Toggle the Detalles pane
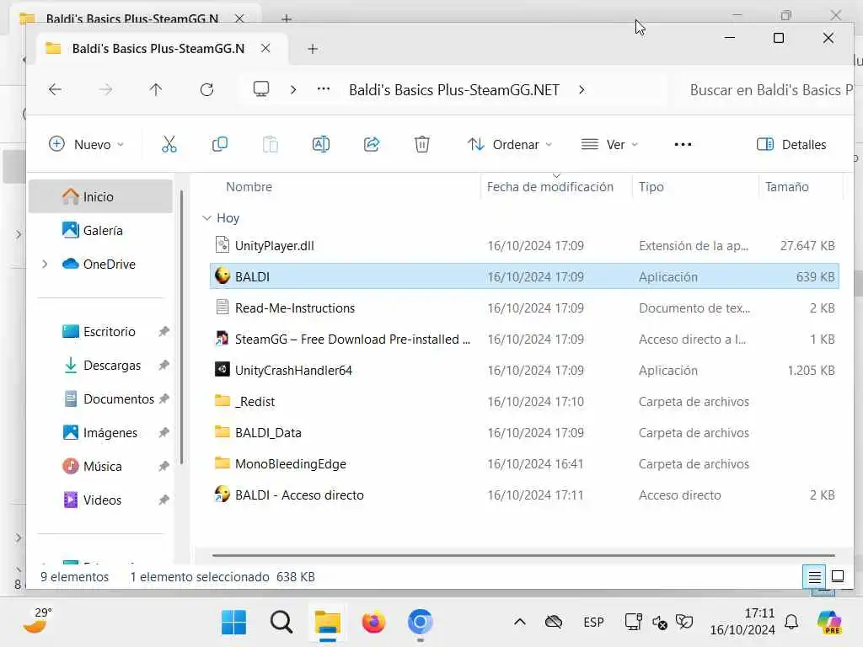Screen dimensions: 863x647 [x=791, y=144]
